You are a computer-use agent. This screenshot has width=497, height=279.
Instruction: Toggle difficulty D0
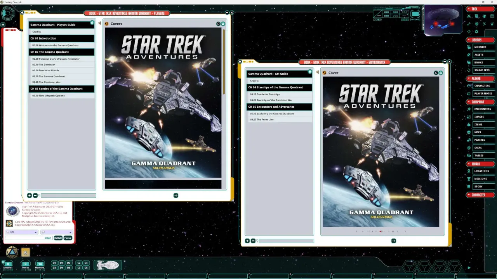pyautogui.click(x=54, y=263)
